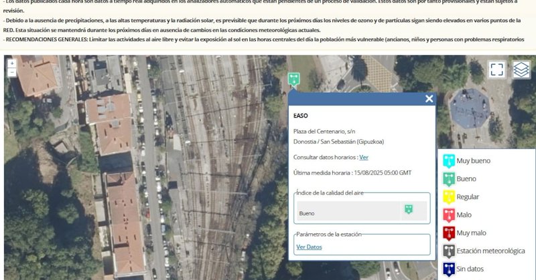Close the EASO station popup
The width and height of the screenshot is (536, 280).
(429, 99)
